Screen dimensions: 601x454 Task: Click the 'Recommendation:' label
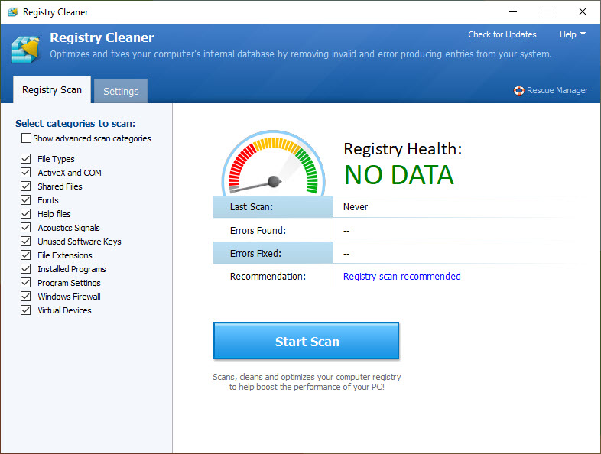pos(268,276)
